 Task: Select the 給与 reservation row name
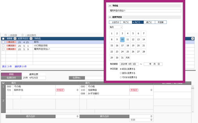point(36,42)
